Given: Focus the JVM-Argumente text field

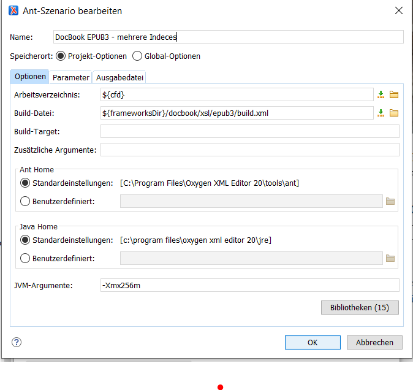Looking at the screenshot, I should (x=249, y=285).
